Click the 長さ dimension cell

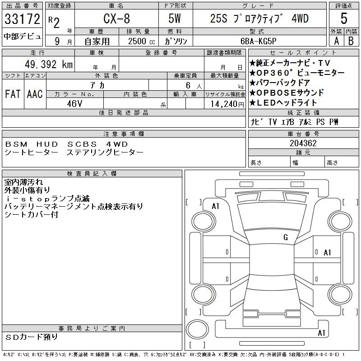(x=269, y=162)
